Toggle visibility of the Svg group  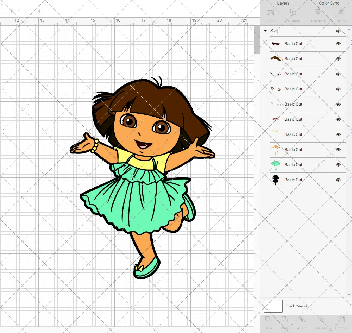click(x=338, y=31)
